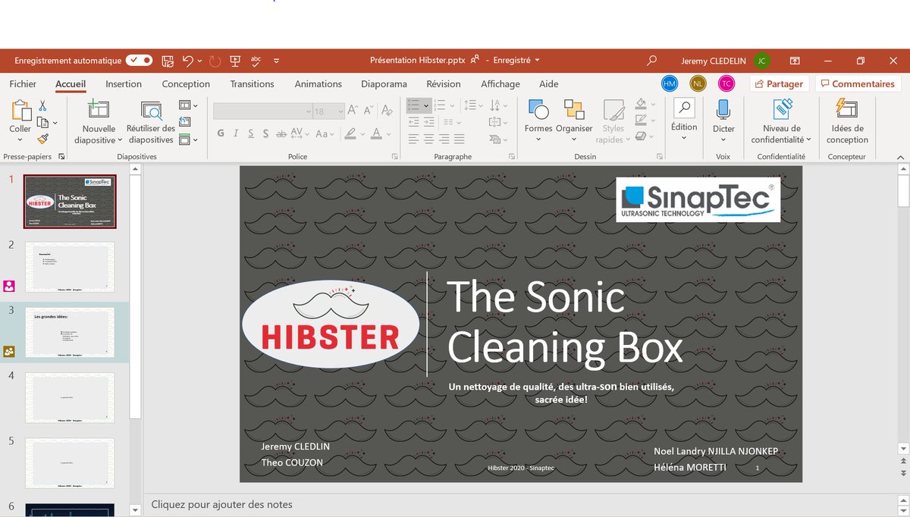Toggle italic I formatting
Screen dimensions: 910x517
236,133
